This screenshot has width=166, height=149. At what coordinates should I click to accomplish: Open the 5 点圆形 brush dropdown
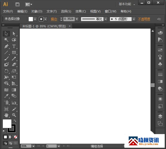click(x=134, y=19)
